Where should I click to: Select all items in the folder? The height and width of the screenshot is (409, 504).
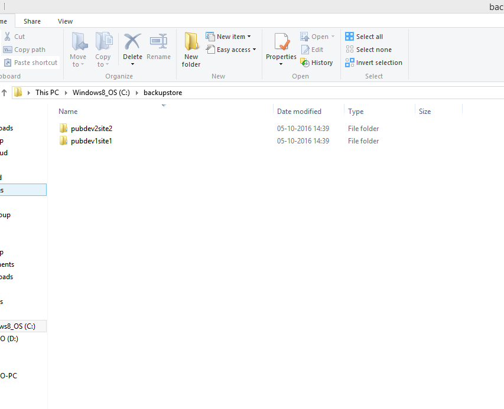[x=365, y=36]
